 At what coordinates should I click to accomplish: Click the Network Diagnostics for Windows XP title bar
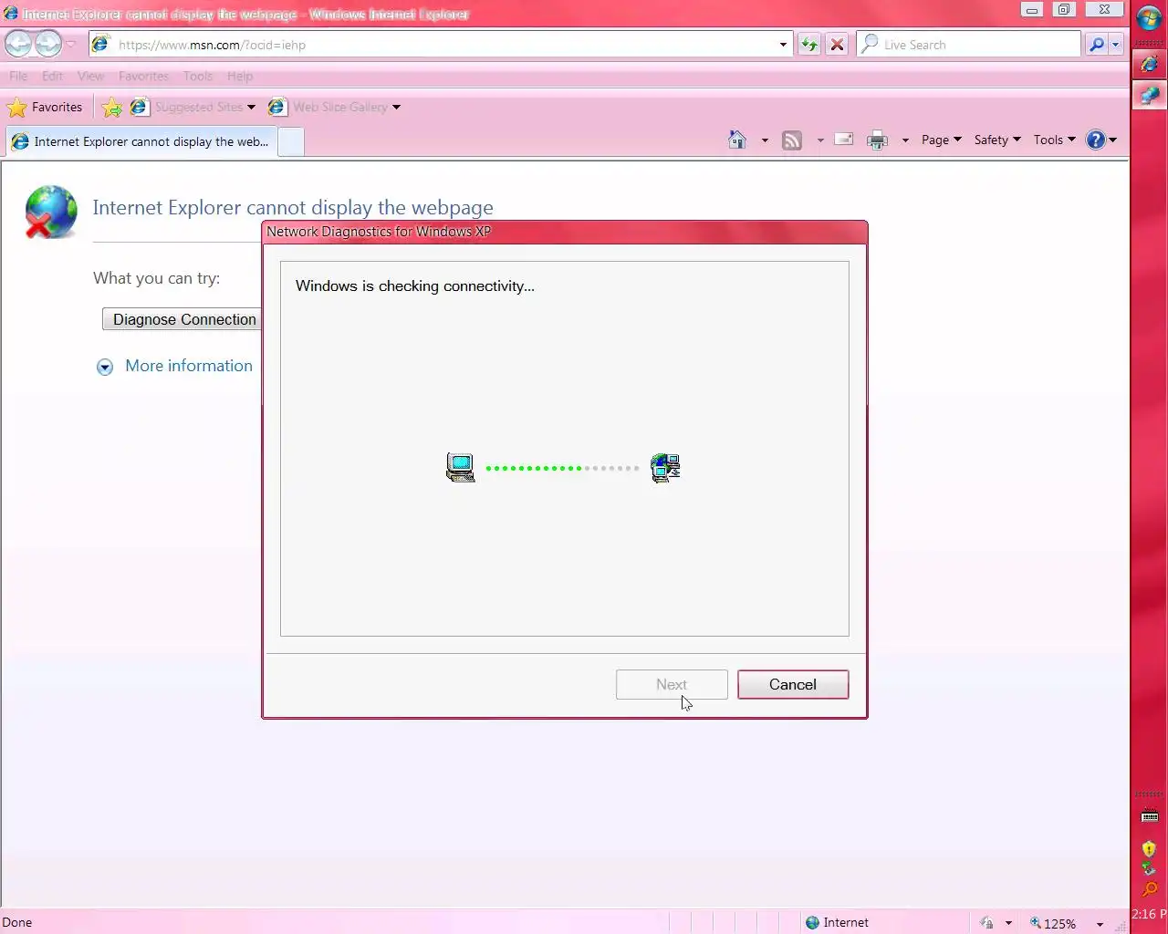pos(564,232)
